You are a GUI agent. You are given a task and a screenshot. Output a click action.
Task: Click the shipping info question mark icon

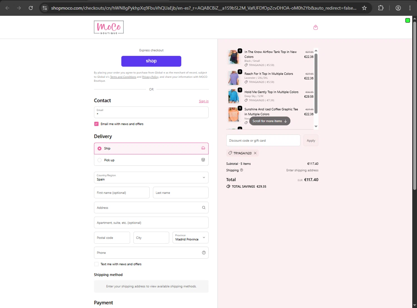click(x=242, y=170)
